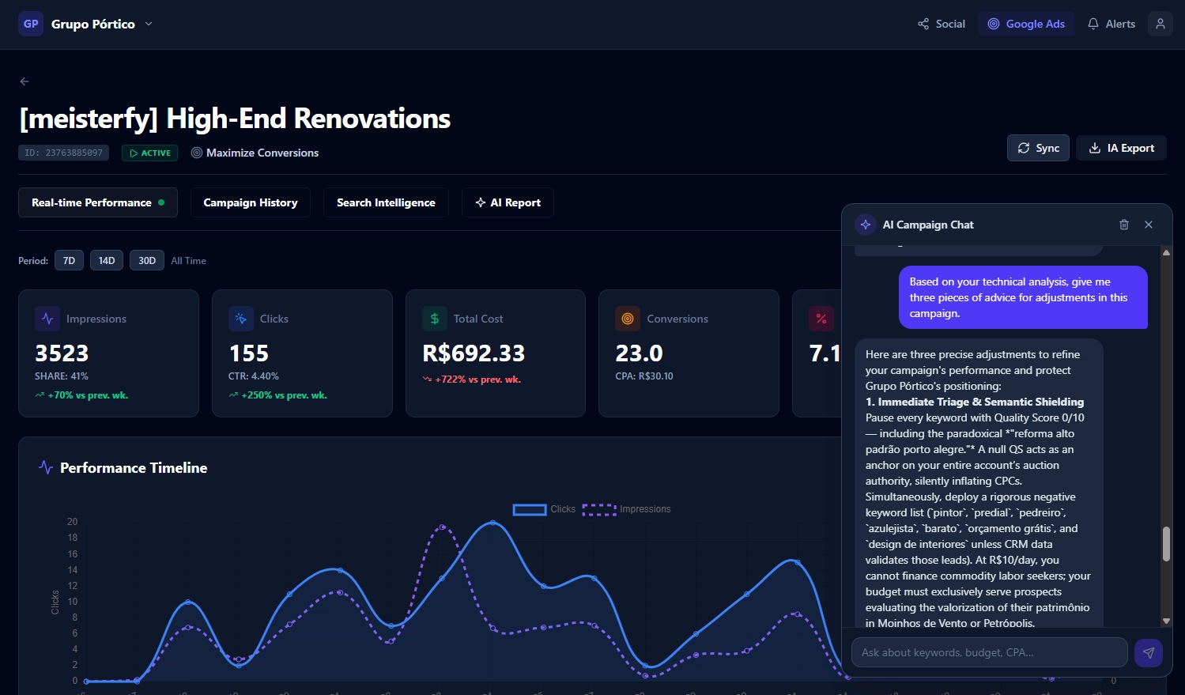Click the campaign title High-End Renovations
1185x695 pixels.
235,118
